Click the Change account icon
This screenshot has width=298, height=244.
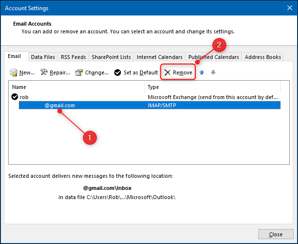click(79, 72)
